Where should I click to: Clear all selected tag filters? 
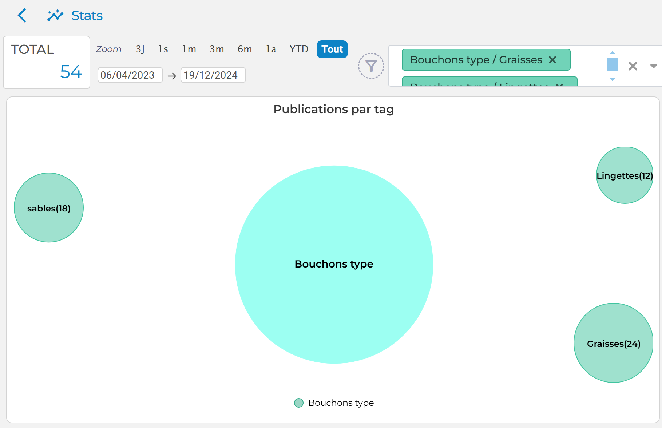[x=633, y=66]
